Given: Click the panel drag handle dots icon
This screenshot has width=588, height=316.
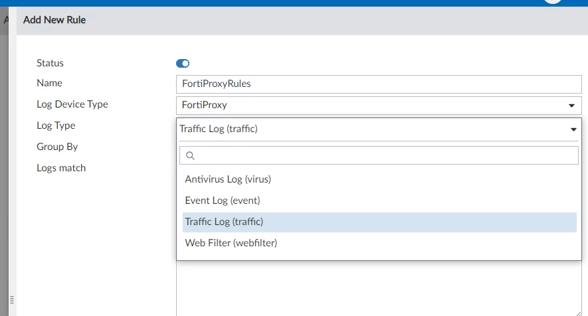Looking at the screenshot, I should point(12,300).
